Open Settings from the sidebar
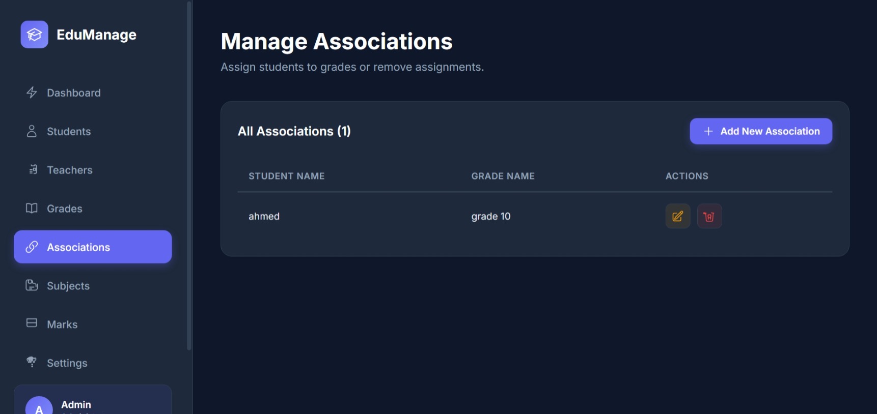 [x=67, y=363]
